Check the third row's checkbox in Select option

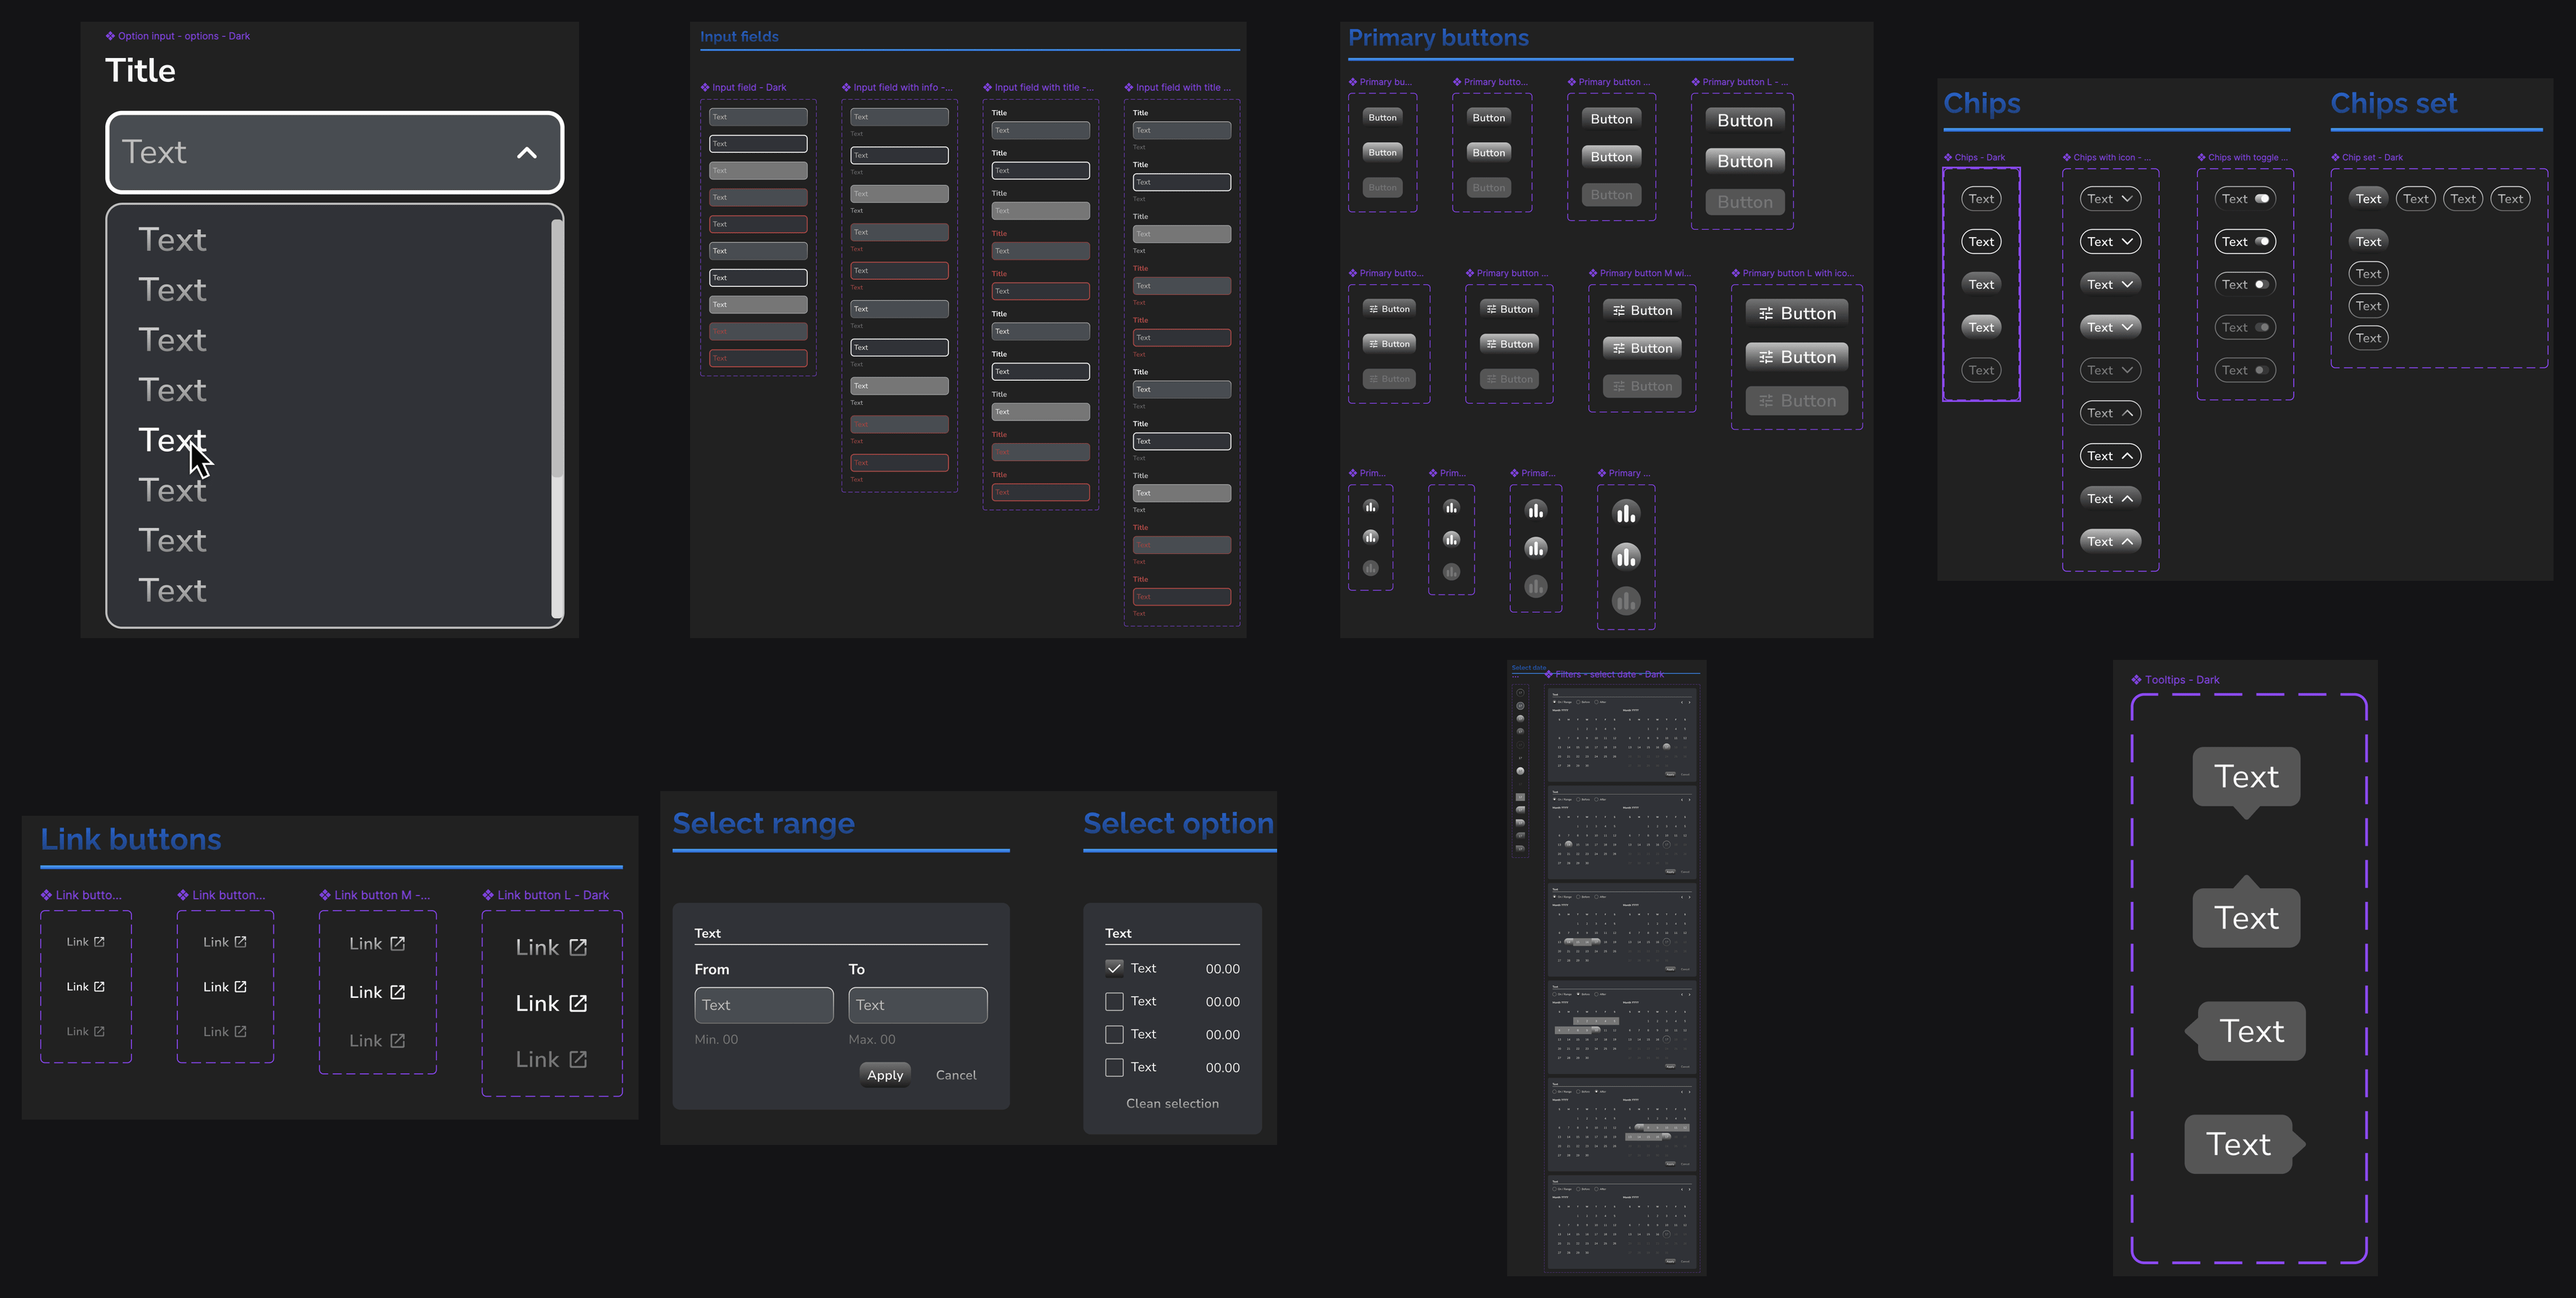click(1114, 1034)
